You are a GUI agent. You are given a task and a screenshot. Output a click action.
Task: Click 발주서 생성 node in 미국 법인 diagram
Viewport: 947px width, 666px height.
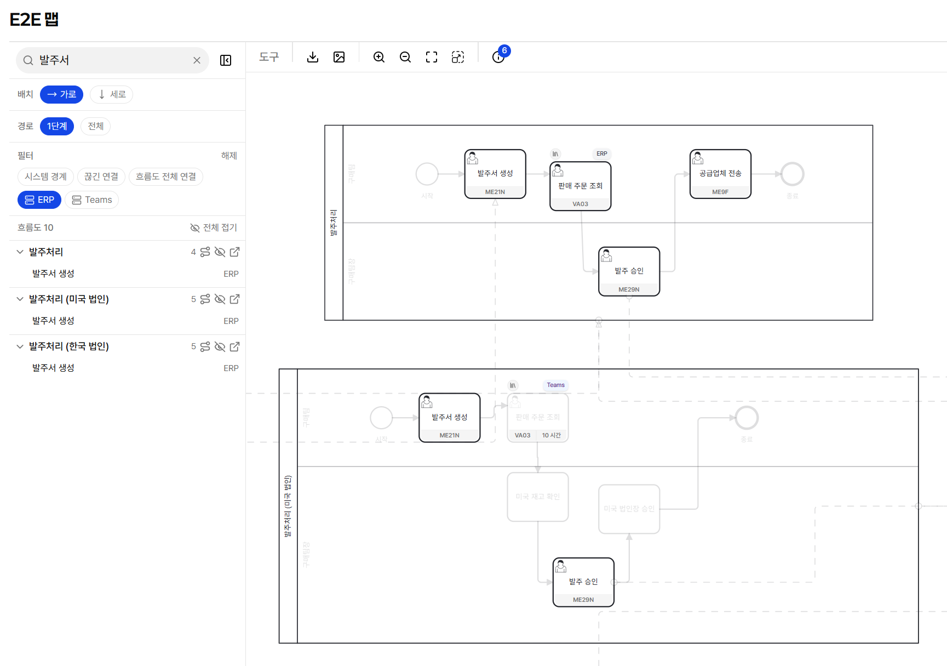click(450, 418)
